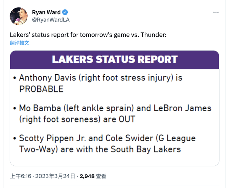Click the word PROBABLE in the report

[x=41, y=89]
